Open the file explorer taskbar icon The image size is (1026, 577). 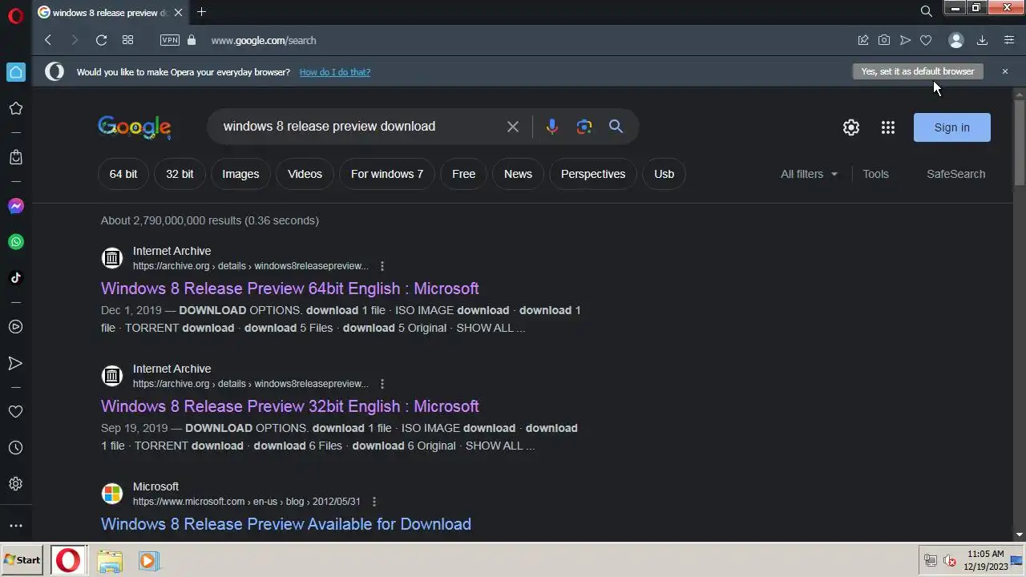point(110,560)
